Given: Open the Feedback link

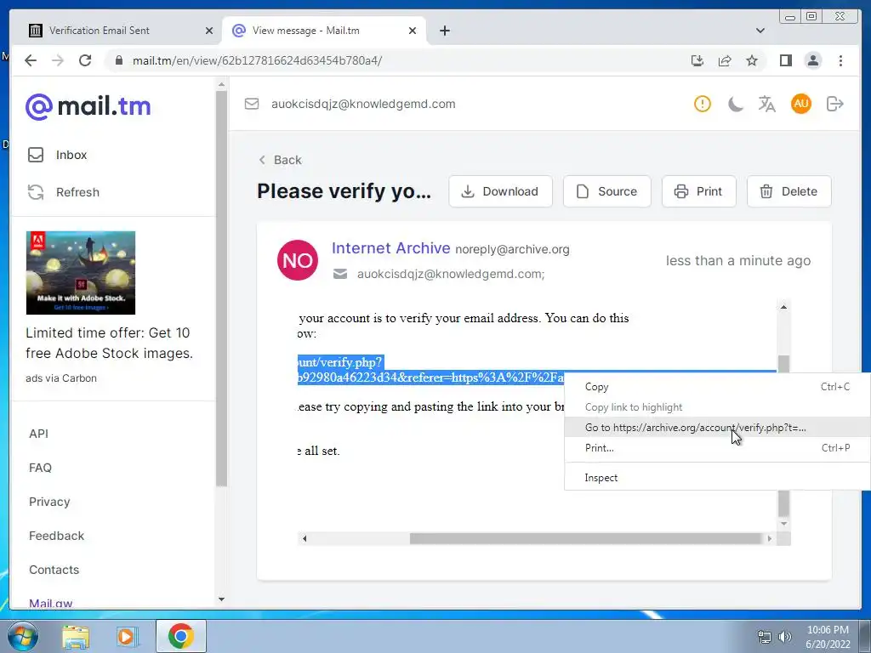Looking at the screenshot, I should coord(57,536).
